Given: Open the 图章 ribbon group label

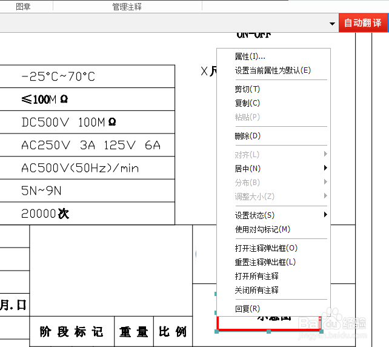Looking at the screenshot, I should click(23, 7).
